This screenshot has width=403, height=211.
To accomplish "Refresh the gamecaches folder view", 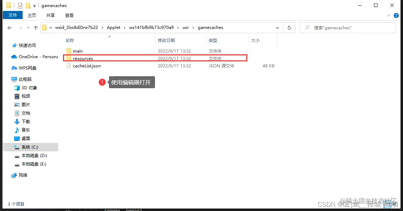I will 289,28.
